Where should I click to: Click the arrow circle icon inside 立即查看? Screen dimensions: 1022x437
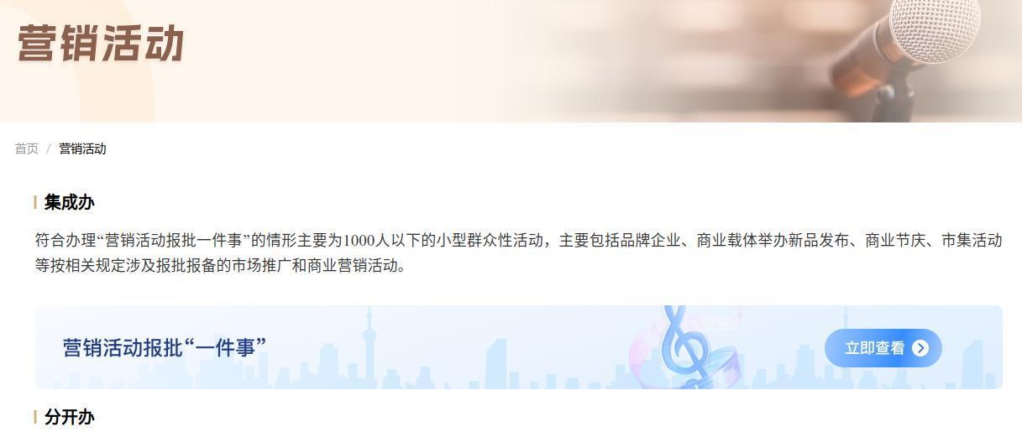pyautogui.click(x=920, y=348)
